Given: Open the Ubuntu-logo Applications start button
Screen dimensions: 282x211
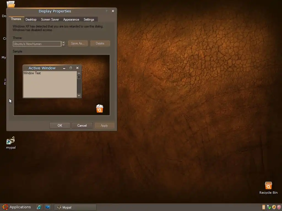Looking at the screenshot, I should coord(16,207).
